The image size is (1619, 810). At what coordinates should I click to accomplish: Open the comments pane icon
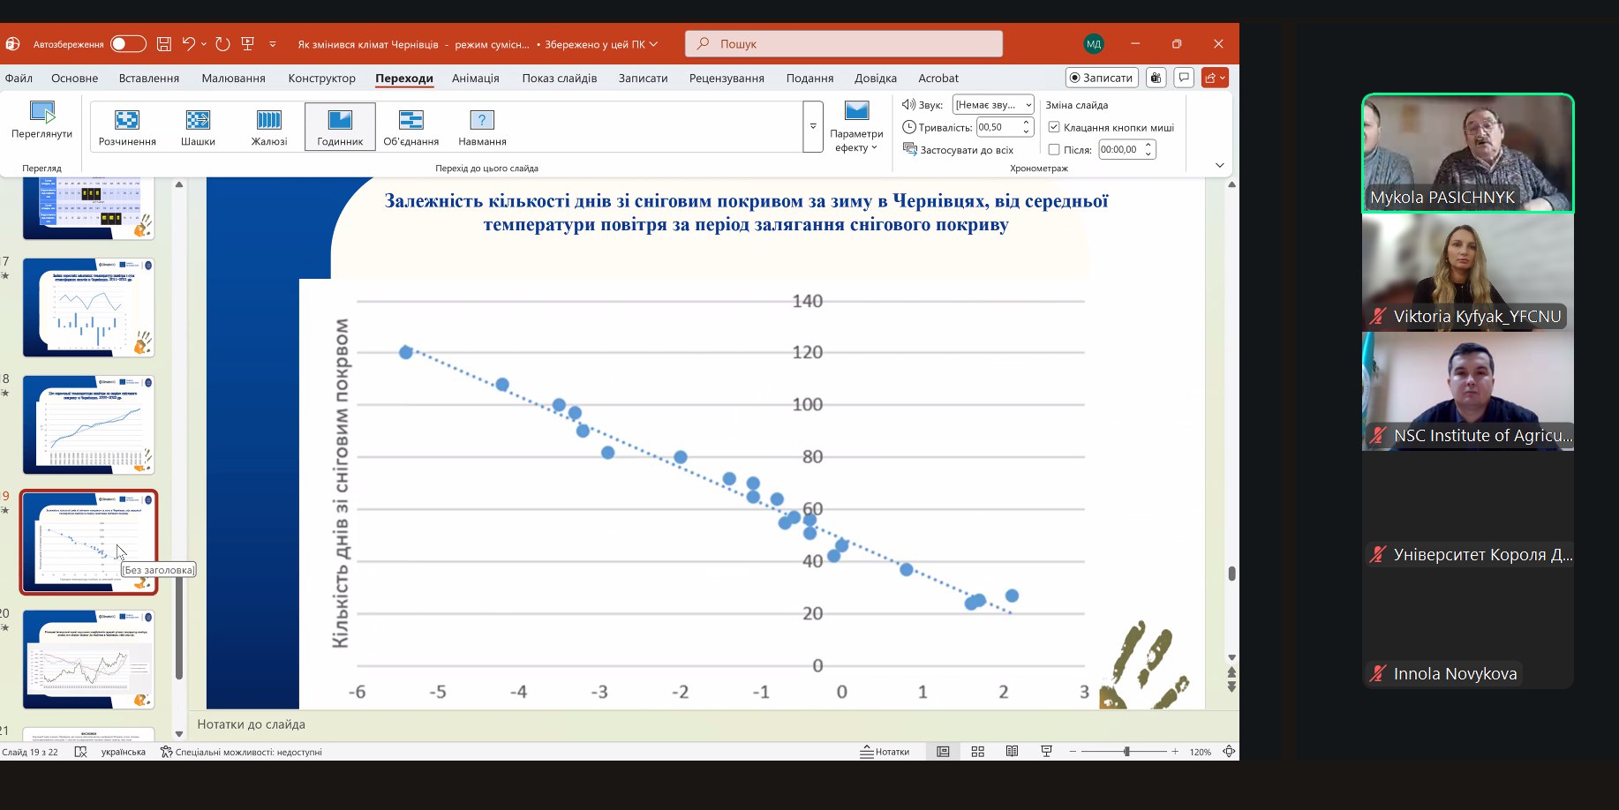tap(1184, 78)
